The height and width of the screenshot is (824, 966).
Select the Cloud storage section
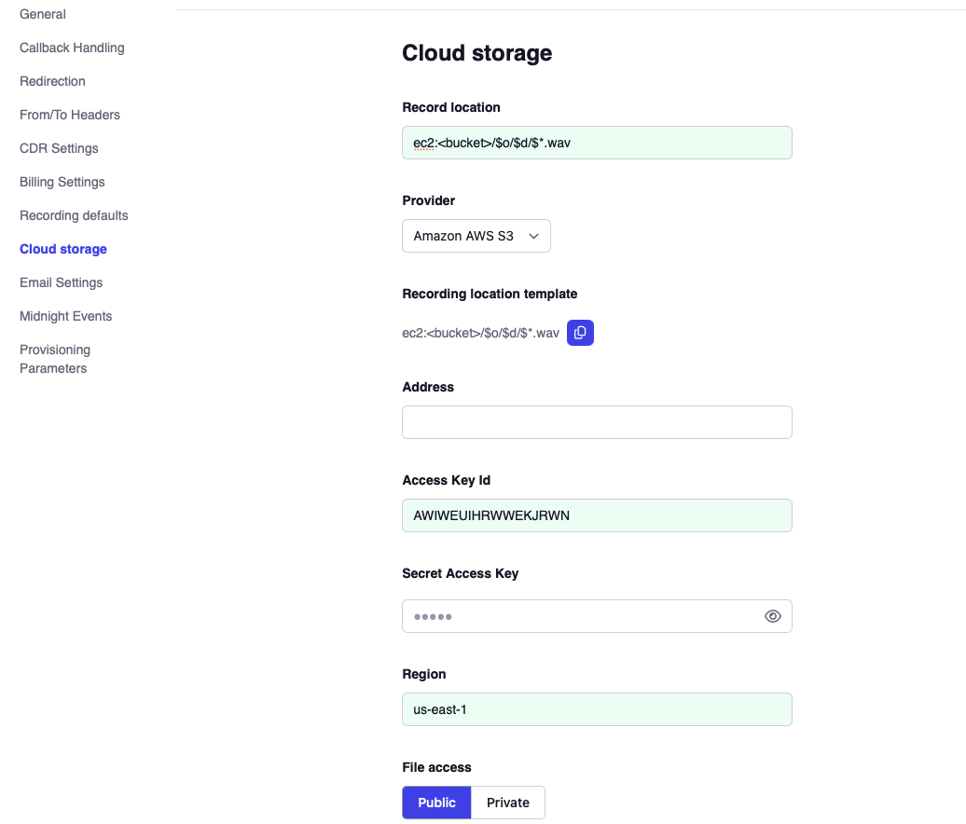point(62,249)
